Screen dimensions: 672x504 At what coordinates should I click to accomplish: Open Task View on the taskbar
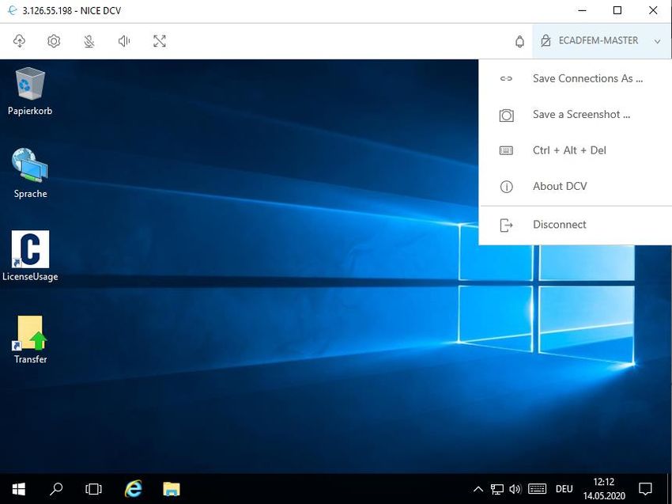(93, 488)
